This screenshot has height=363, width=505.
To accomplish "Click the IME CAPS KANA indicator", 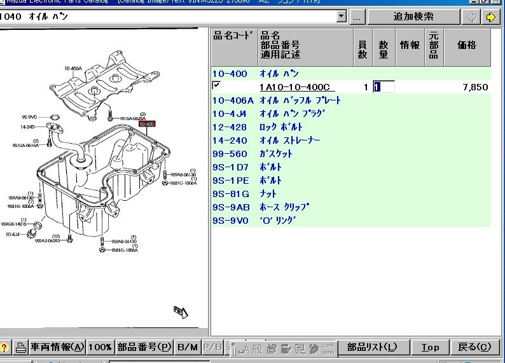I will (328, 348).
